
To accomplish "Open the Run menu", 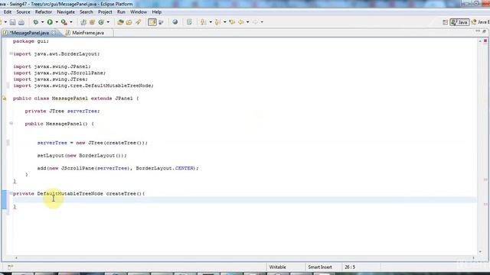I will pyautogui.click(x=121, y=12).
